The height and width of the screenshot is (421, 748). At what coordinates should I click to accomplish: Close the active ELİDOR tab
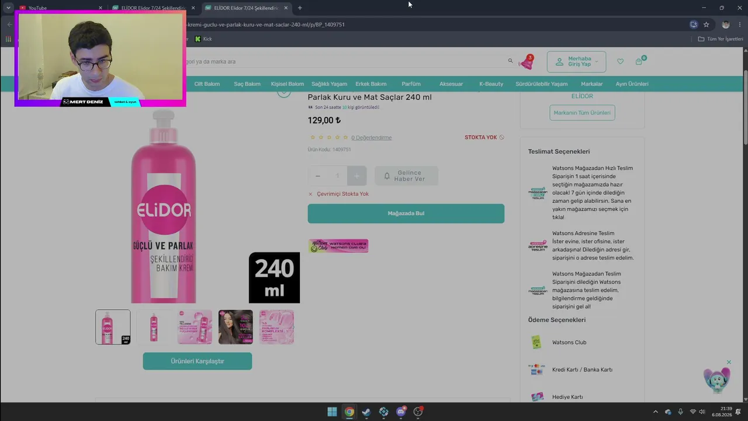tap(286, 8)
